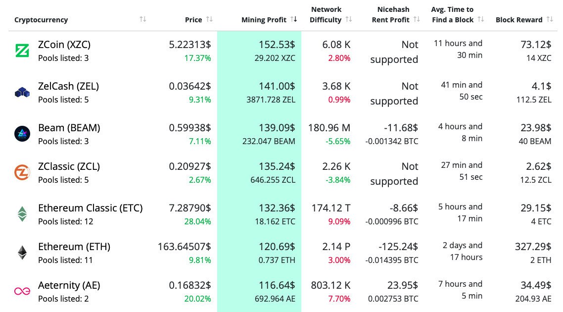Open the ZelCash (ZEL) coin link
This screenshot has width=563, height=312.
68,86
